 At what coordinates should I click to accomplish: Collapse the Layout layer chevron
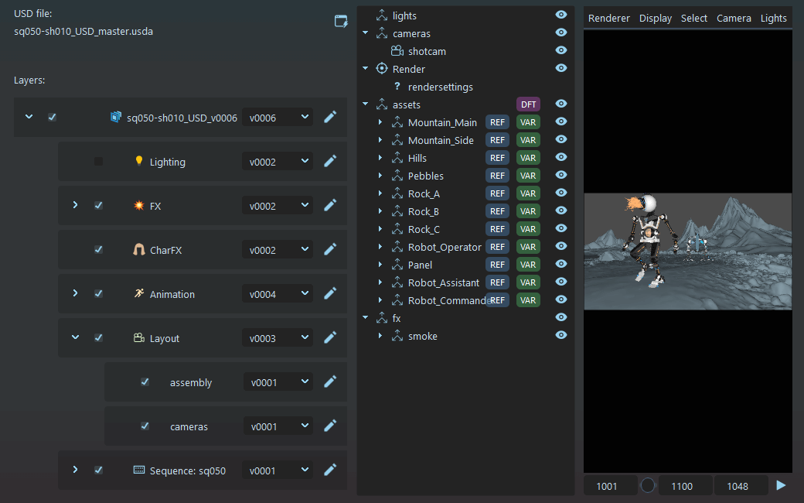tap(75, 338)
